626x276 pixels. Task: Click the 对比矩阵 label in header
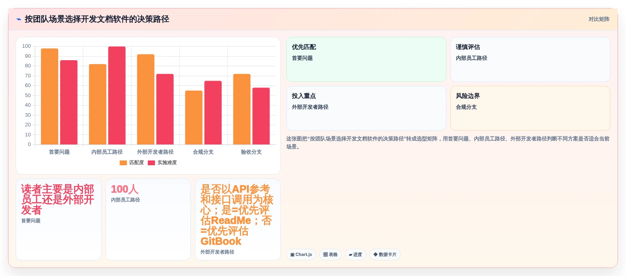point(599,19)
